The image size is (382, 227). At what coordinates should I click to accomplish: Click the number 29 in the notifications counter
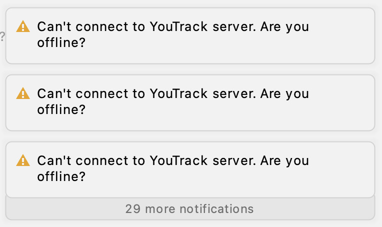pos(133,208)
